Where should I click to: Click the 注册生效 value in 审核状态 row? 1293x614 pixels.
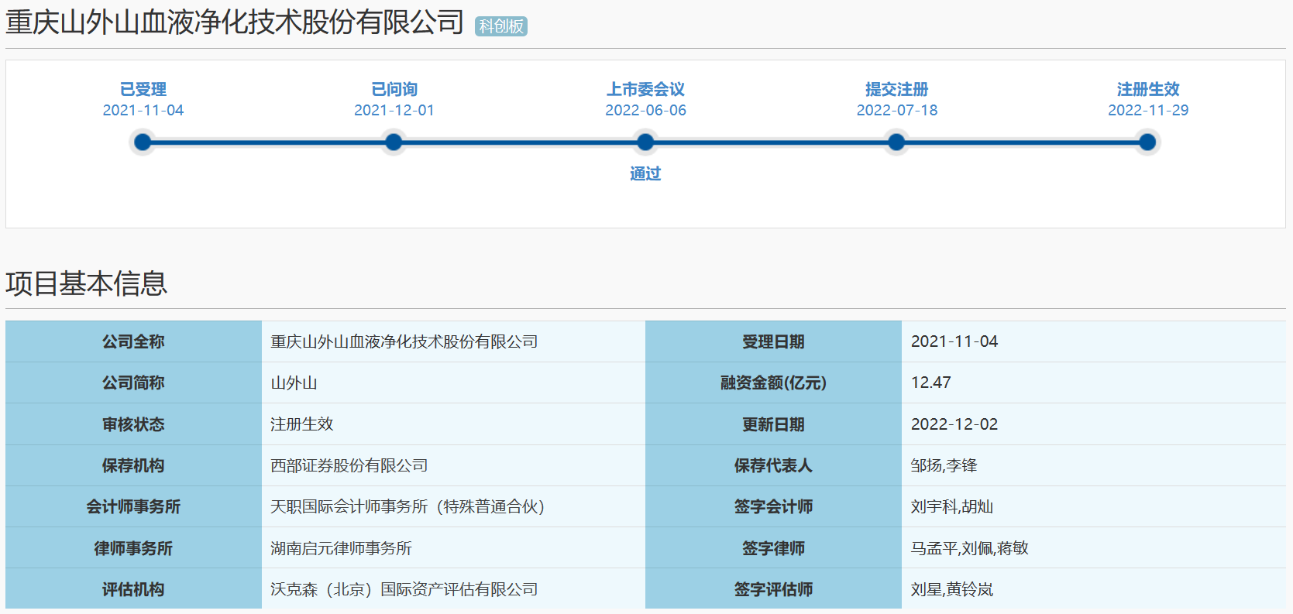point(301,424)
